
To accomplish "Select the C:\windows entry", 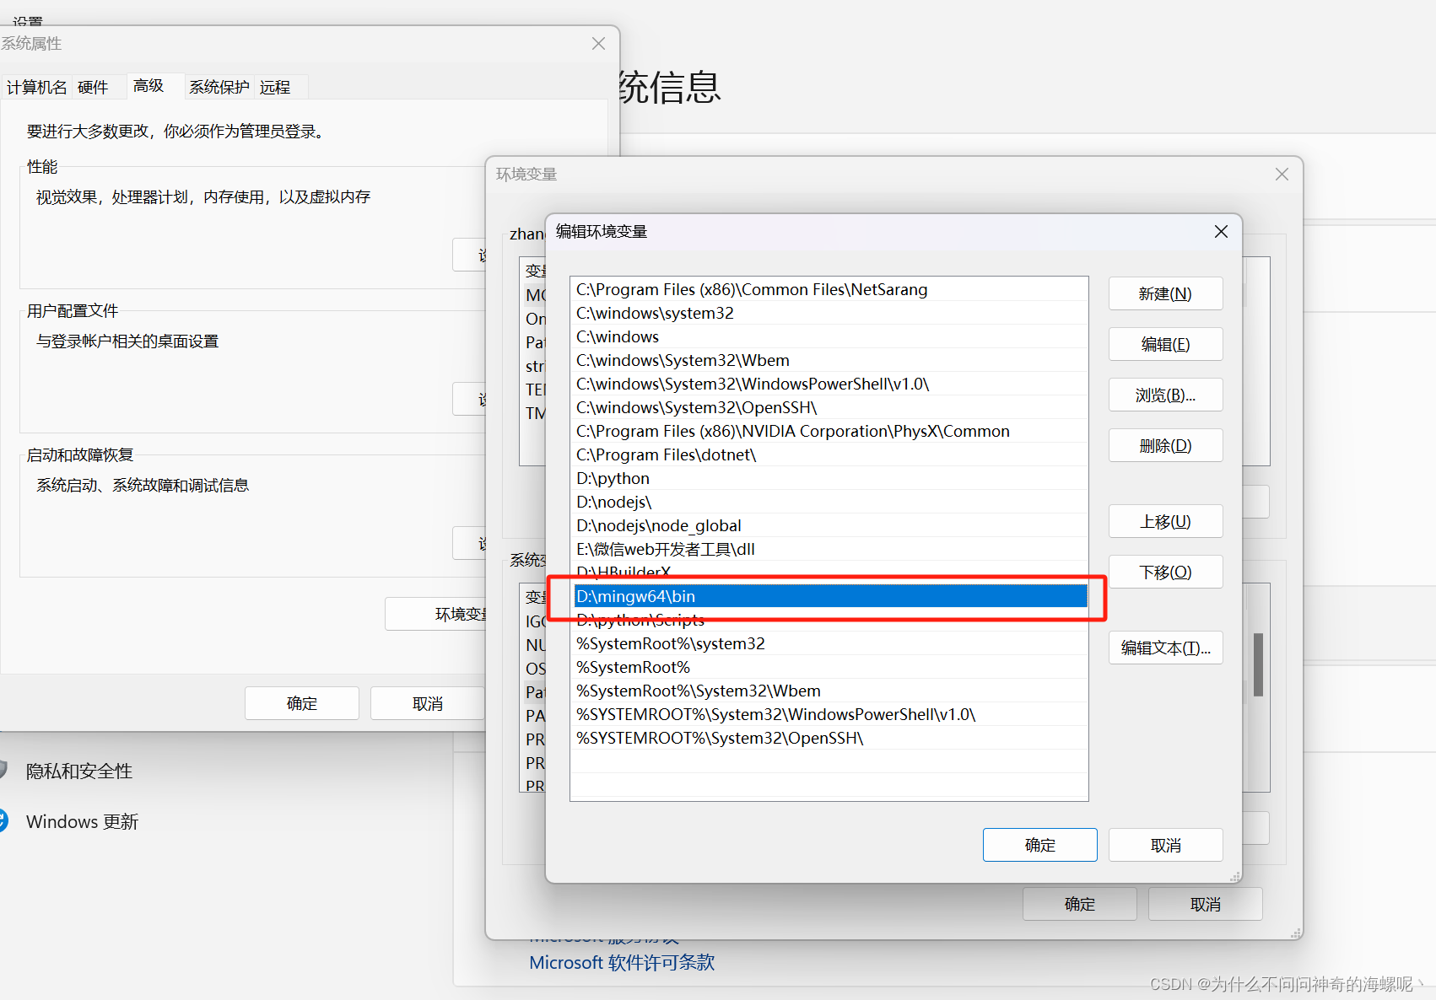I will [x=829, y=336].
